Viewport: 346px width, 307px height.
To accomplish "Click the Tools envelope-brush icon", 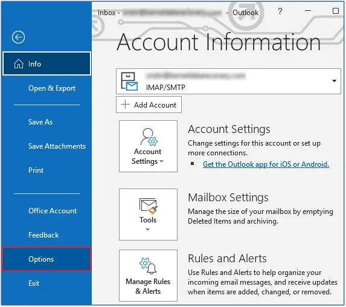I will point(149,206).
